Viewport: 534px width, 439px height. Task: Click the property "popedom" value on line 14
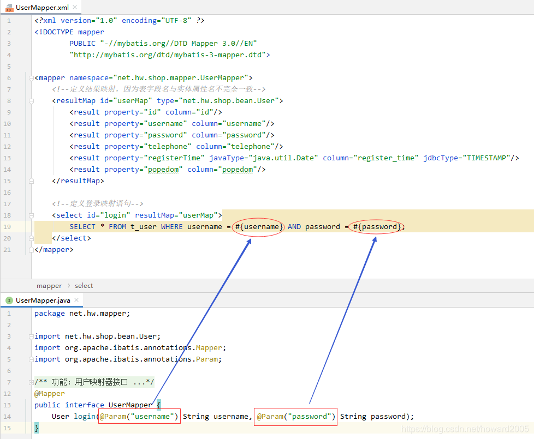pyautogui.click(x=163, y=170)
